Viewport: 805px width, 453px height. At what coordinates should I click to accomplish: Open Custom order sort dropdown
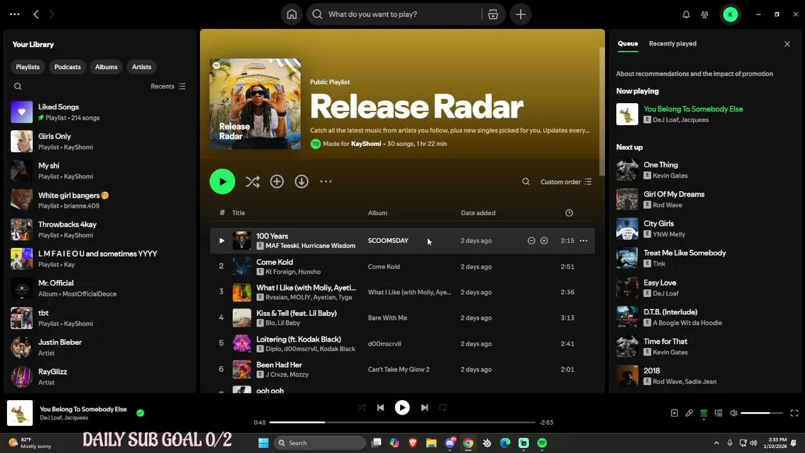tap(566, 182)
